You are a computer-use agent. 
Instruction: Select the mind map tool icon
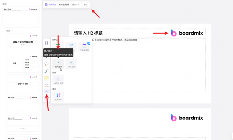46,85
